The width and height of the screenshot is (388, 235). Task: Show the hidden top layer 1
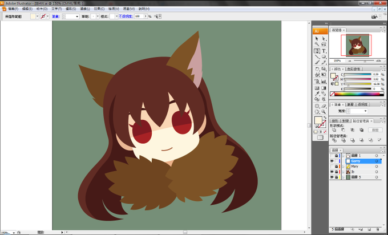tap(332, 156)
